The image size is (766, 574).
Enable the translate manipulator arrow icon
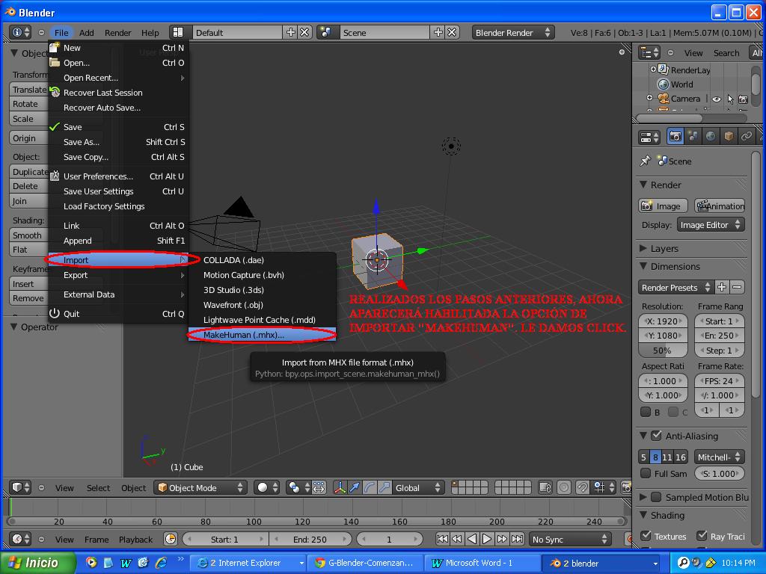point(355,487)
